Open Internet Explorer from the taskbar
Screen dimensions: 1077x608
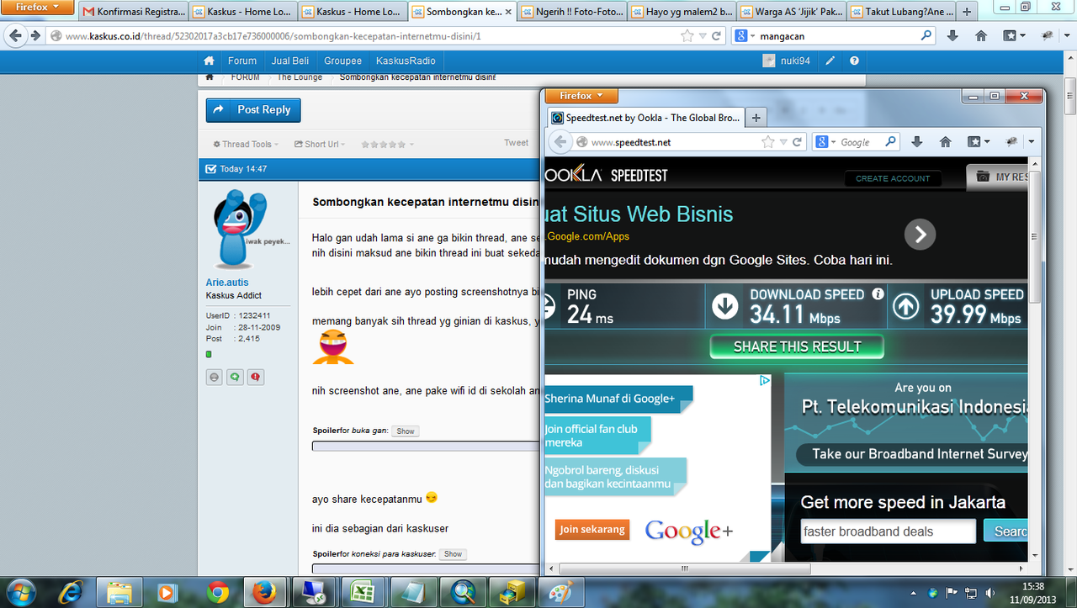[70, 592]
